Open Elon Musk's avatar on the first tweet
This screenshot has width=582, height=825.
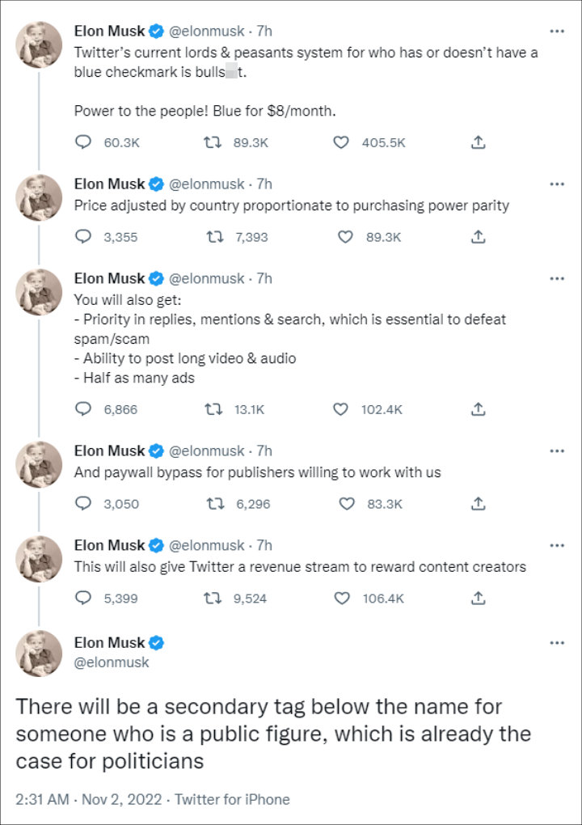39,44
